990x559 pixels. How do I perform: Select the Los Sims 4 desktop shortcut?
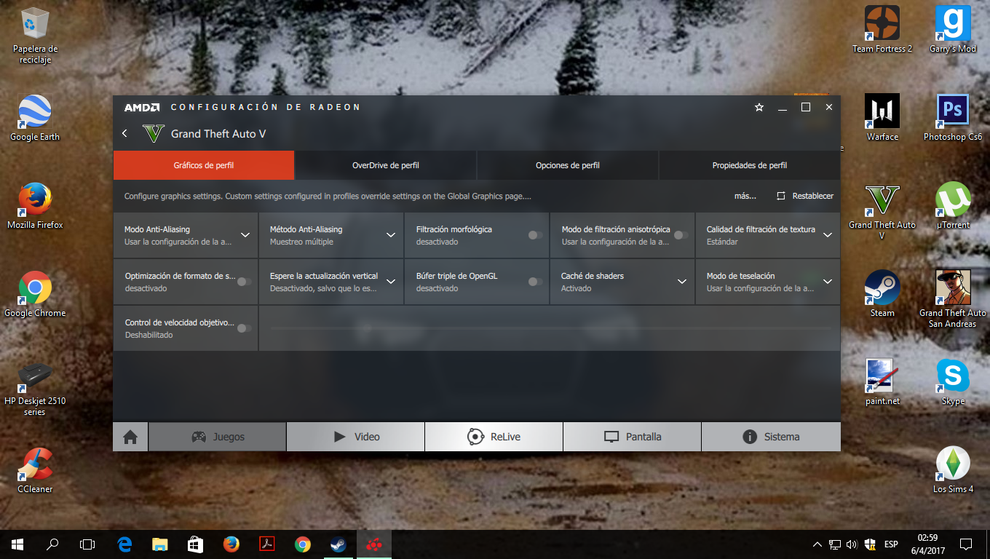(x=953, y=470)
